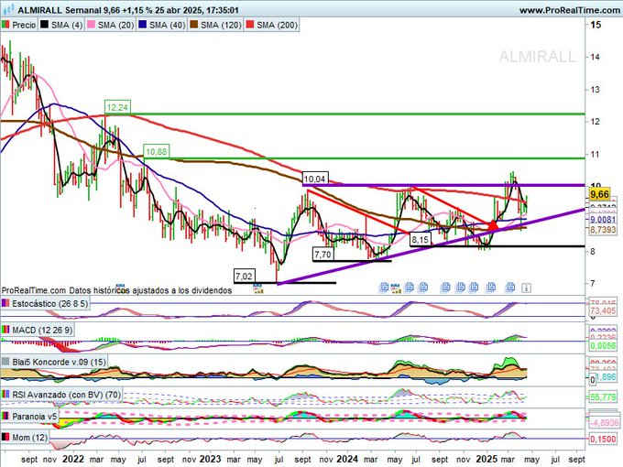Click 0,1500 momentum value

(603, 439)
